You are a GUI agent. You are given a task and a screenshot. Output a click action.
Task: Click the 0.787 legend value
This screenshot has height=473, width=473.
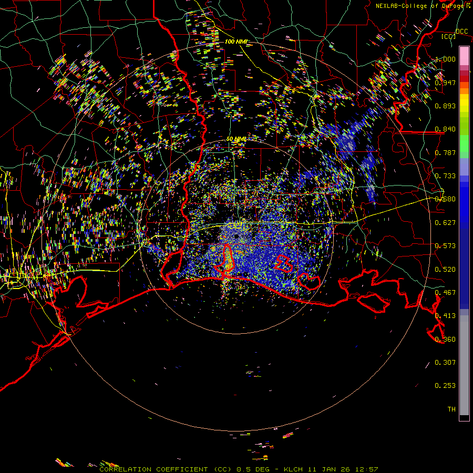[445, 152]
